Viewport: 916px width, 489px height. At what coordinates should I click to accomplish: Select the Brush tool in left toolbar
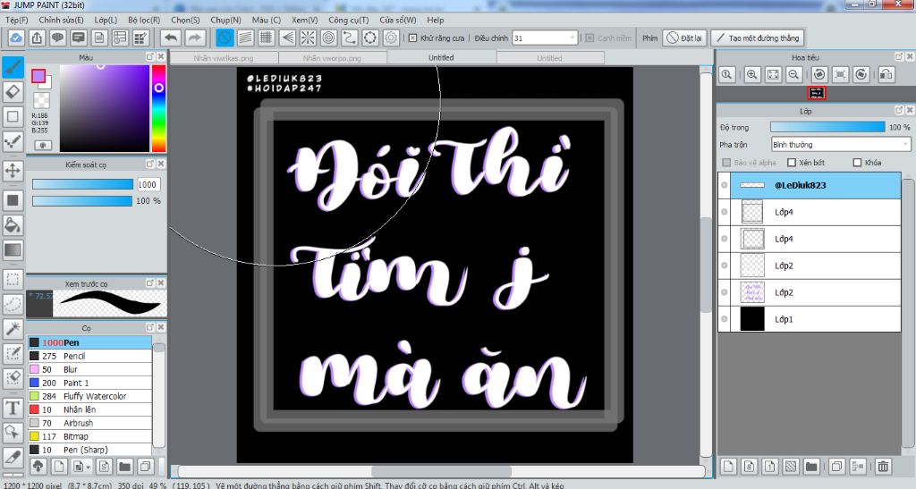point(13,68)
